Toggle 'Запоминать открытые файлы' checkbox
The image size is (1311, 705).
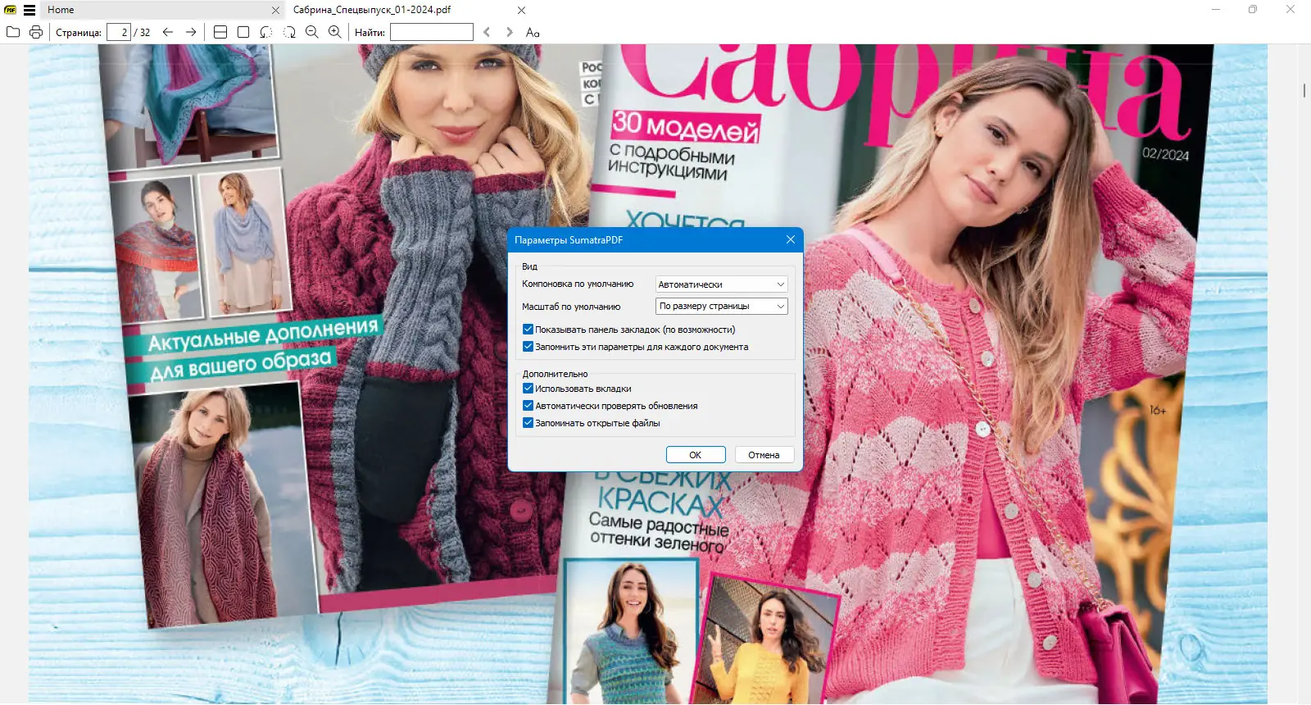[528, 423]
